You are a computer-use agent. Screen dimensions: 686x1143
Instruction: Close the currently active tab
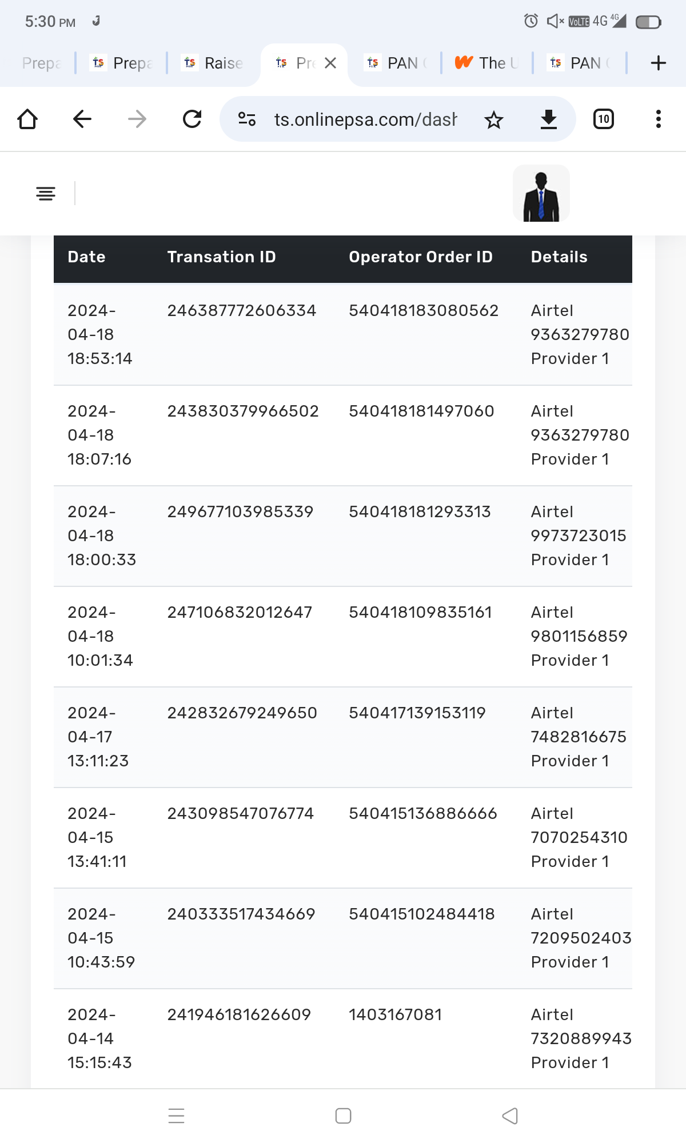[x=330, y=63]
